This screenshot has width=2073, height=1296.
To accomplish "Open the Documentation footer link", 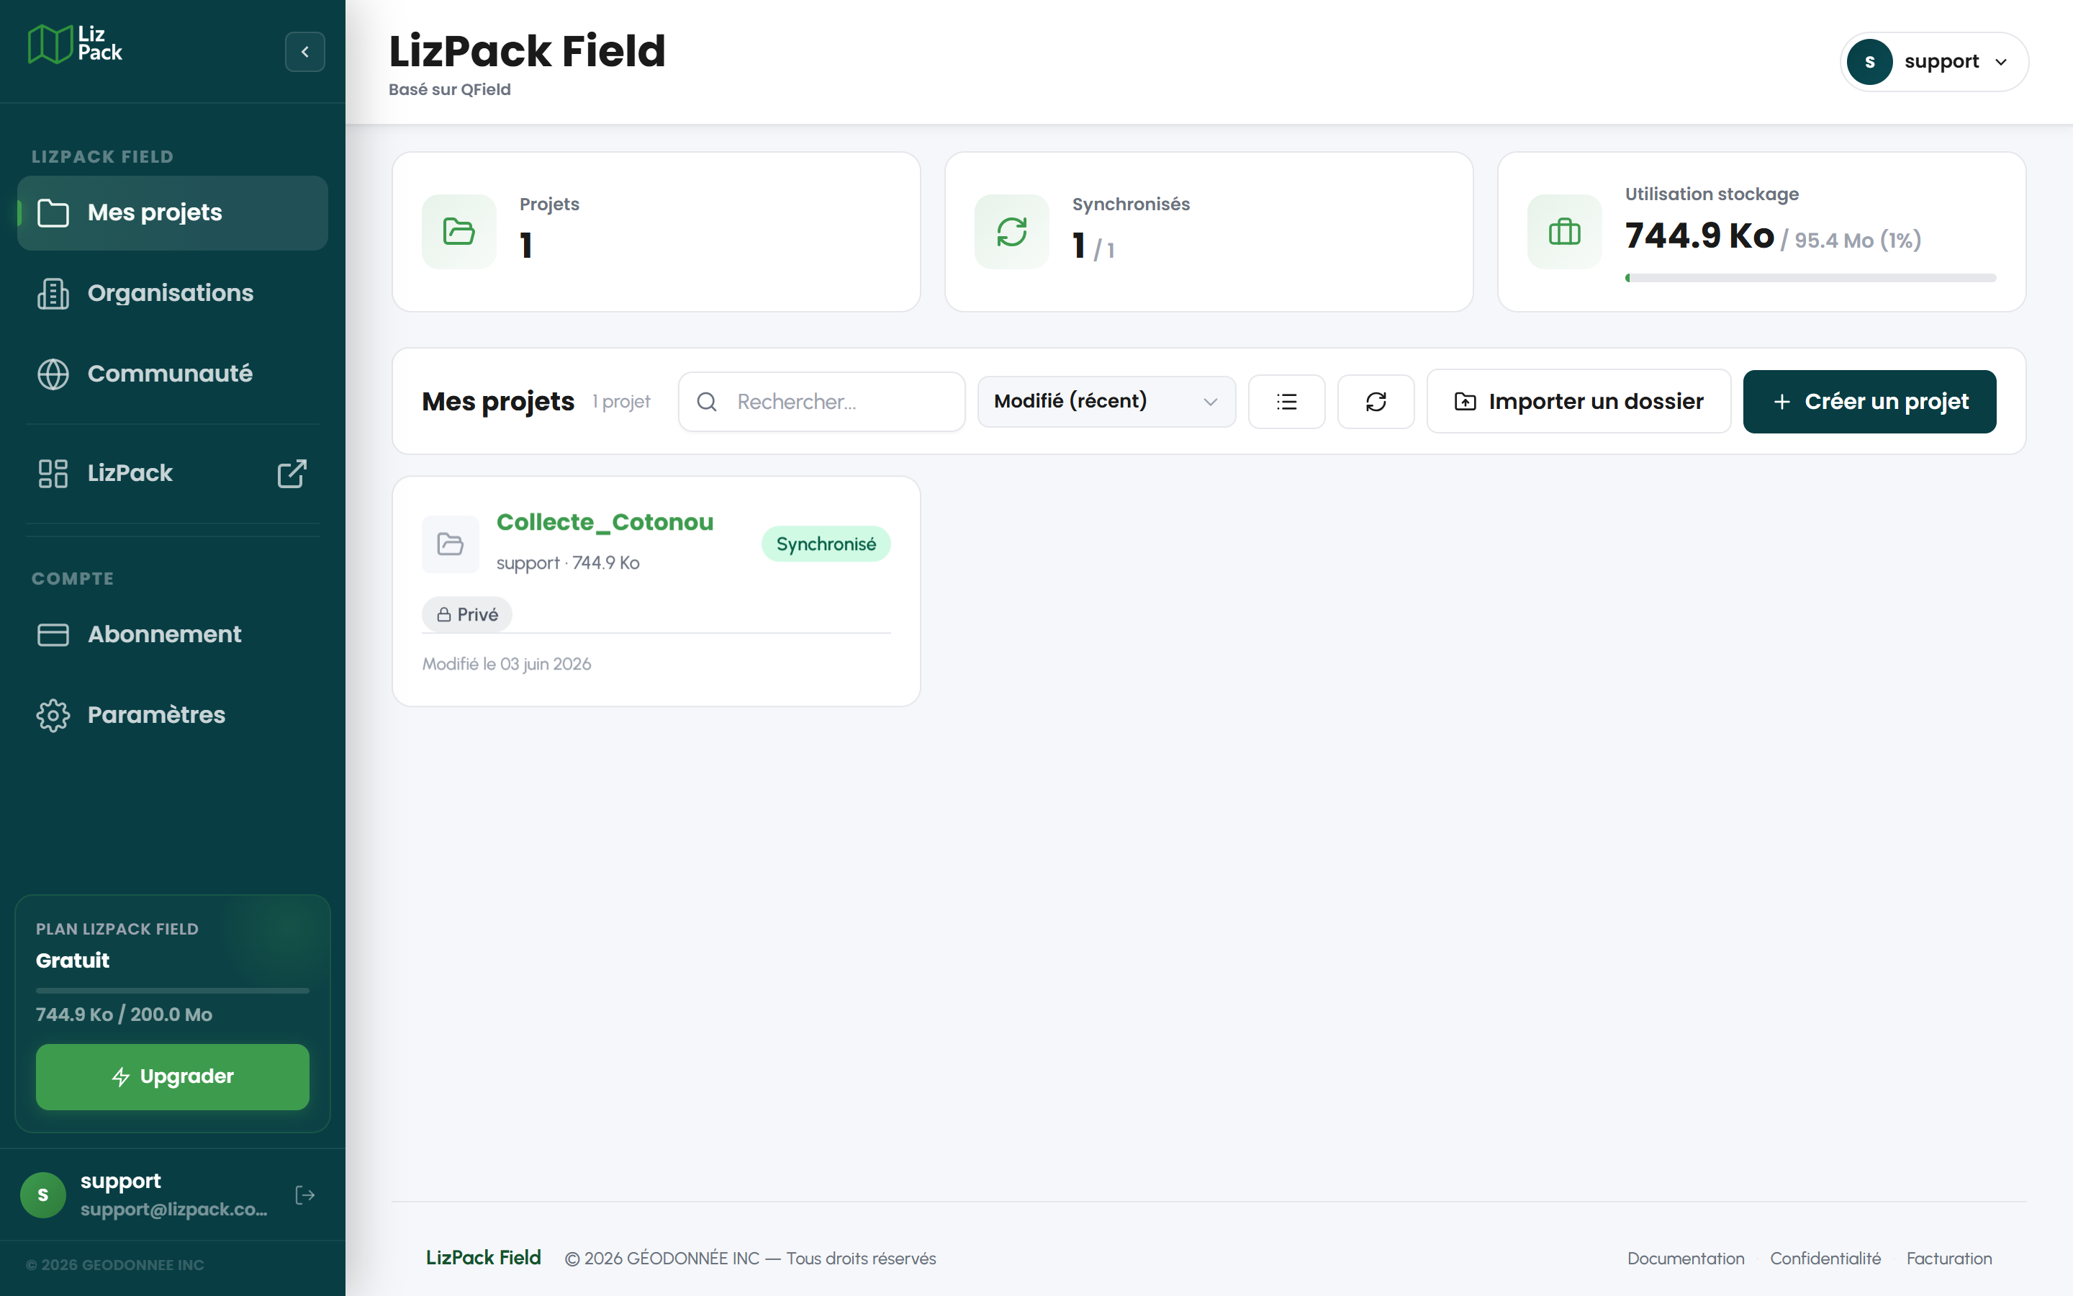I will pos(1685,1259).
